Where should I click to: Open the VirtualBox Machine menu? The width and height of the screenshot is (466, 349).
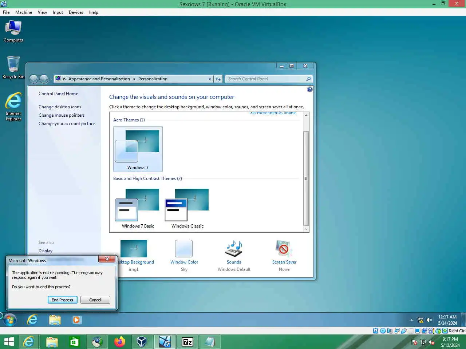point(24,12)
